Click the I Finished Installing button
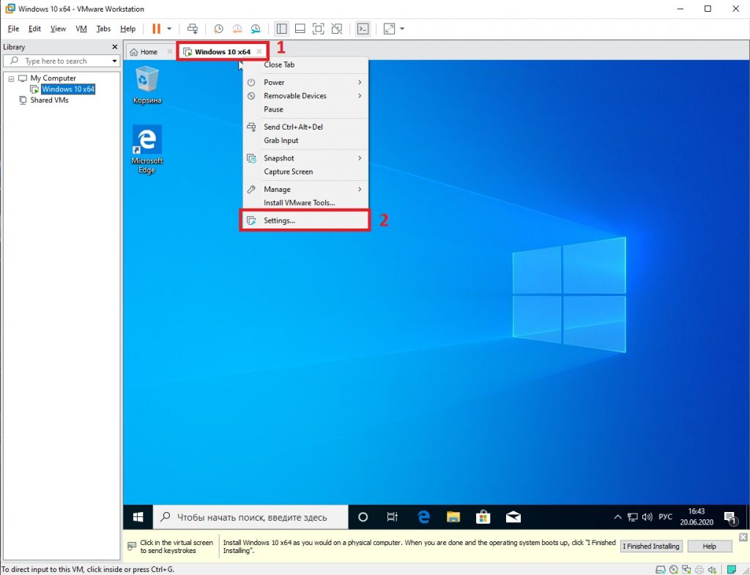 coord(650,546)
